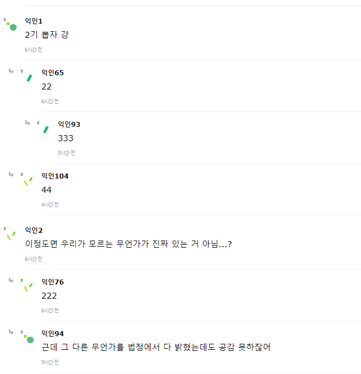Click the reply arrow icon before 익인76
Image resolution: width=361 pixels, height=374 pixels.
point(11,280)
